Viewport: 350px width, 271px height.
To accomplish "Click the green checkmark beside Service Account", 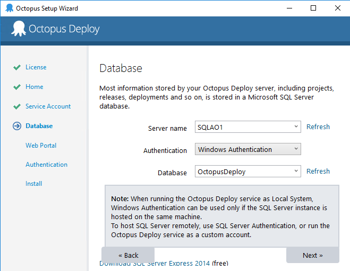I will (17, 106).
